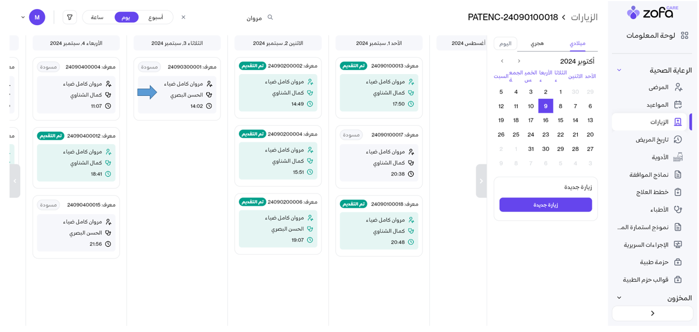Click the filter funnel icon
Image resolution: width=699 pixels, height=332 pixels.
[x=70, y=17]
